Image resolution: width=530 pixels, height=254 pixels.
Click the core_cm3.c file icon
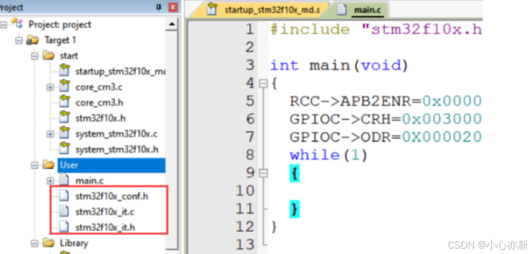pos(64,86)
